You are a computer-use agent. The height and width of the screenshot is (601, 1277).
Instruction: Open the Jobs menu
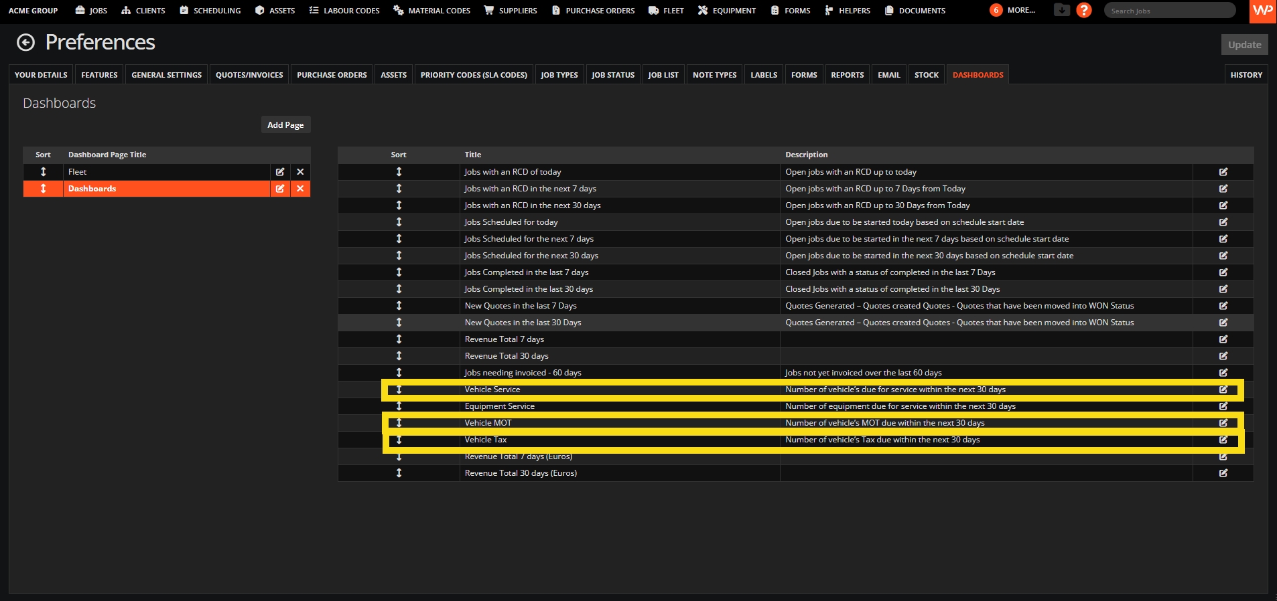click(x=91, y=11)
